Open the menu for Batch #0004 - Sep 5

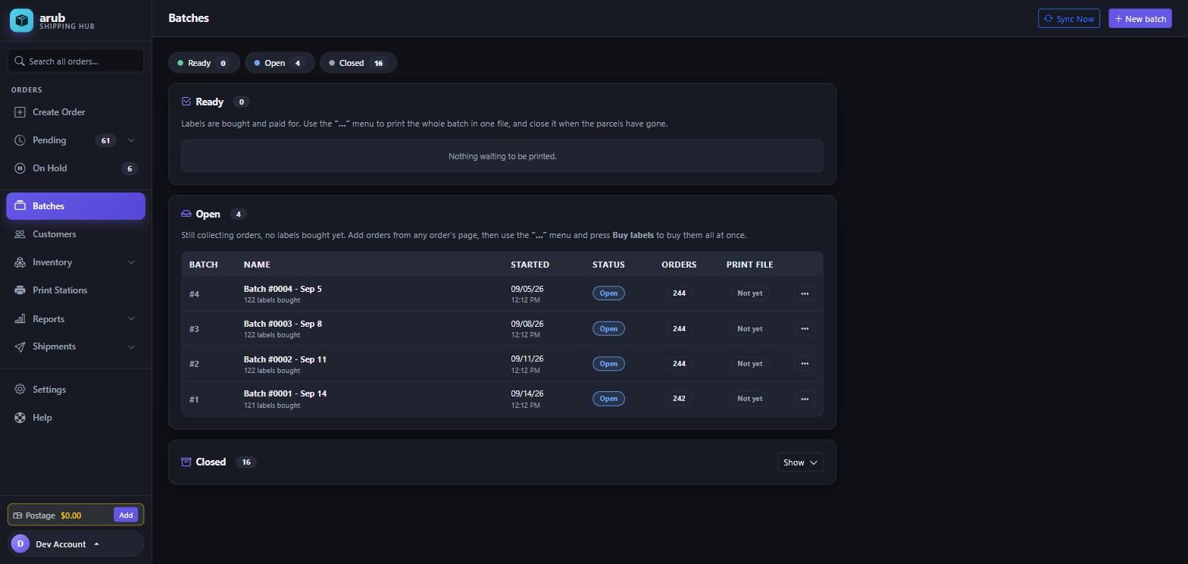tap(805, 293)
